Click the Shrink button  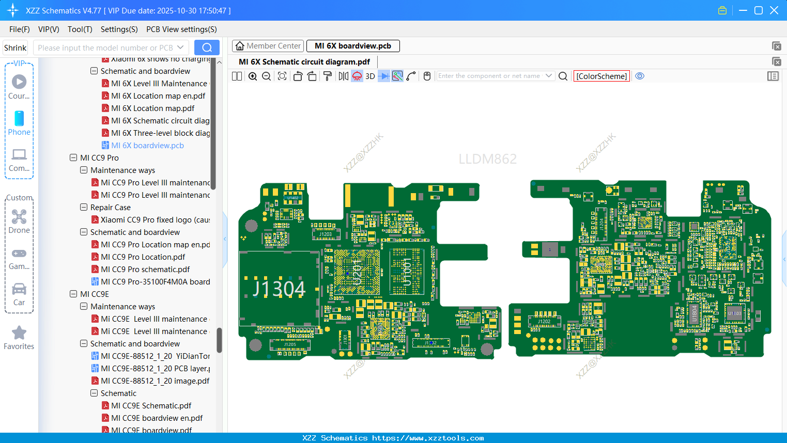(x=16, y=48)
